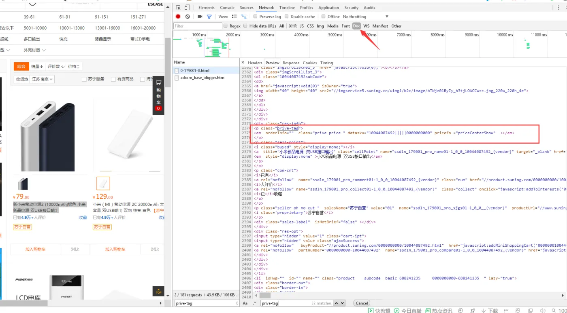Check the Regex filter checkbox
Screen dimensions: 567x313
pos(226,26)
